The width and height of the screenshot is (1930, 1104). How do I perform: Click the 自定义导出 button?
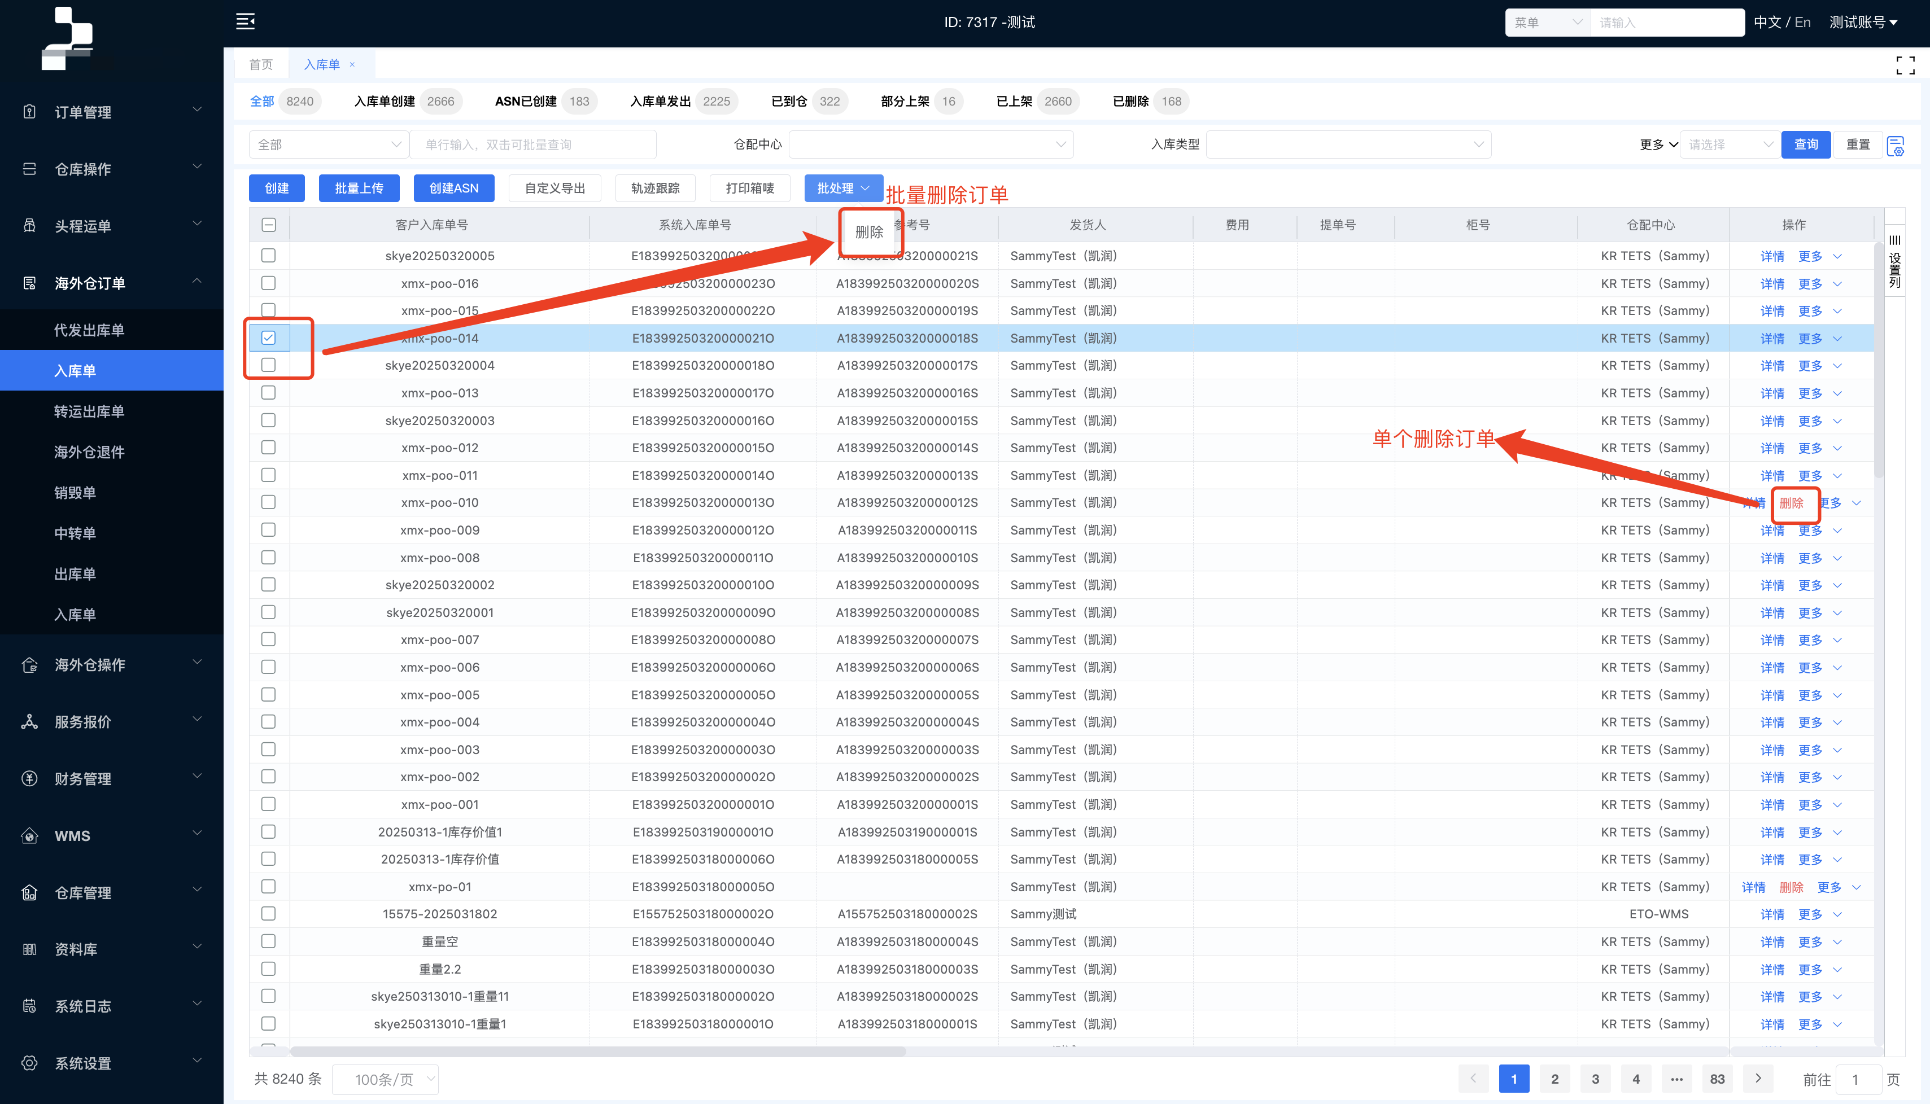click(x=555, y=188)
